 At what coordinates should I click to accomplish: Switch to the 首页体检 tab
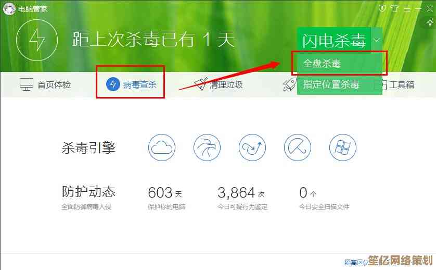click(x=45, y=84)
